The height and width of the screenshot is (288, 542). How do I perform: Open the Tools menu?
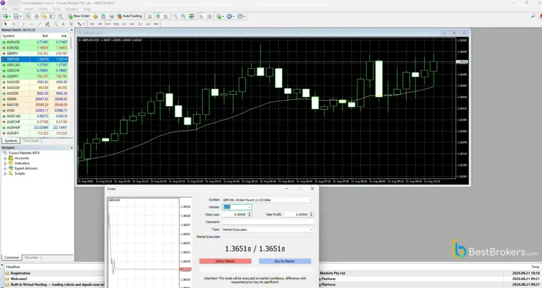point(57,9)
